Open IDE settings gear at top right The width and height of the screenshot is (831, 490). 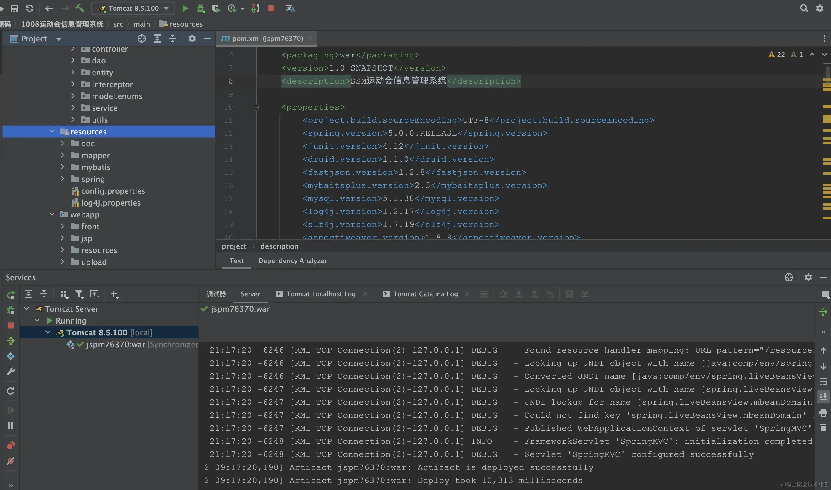tap(820, 8)
